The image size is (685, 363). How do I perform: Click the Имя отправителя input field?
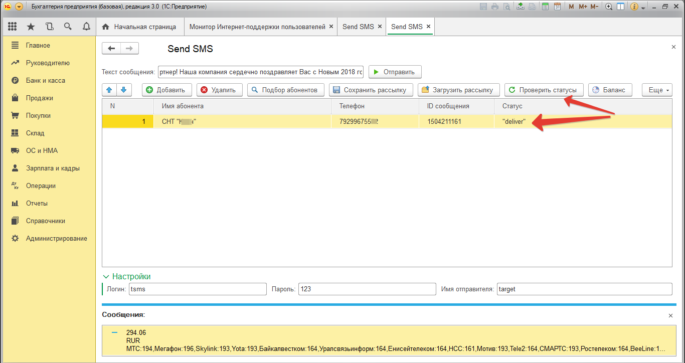click(x=584, y=289)
